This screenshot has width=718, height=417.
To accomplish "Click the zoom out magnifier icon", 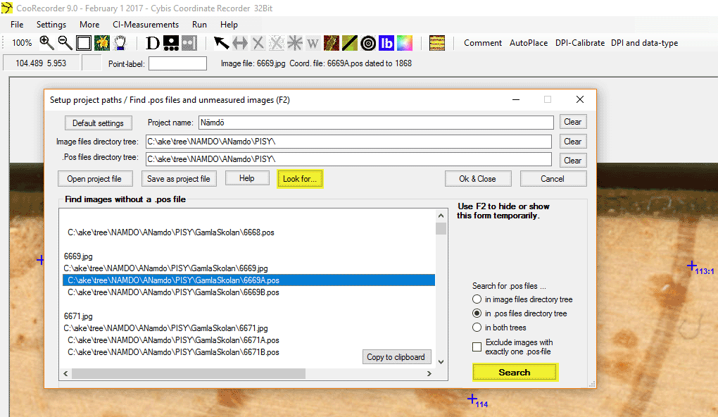I will pyautogui.click(x=65, y=43).
